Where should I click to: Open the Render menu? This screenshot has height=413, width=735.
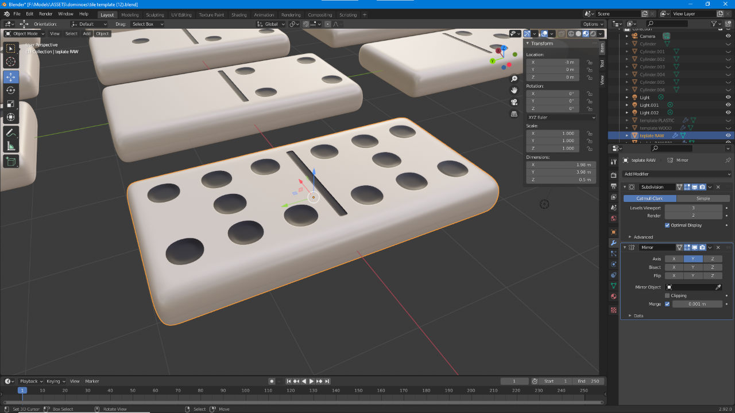(x=45, y=14)
